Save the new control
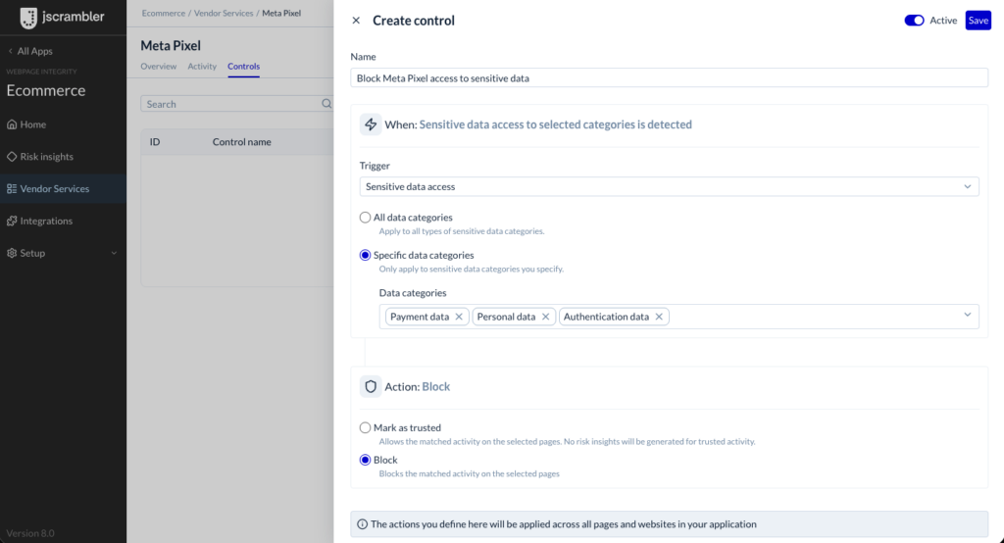The width and height of the screenshot is (1004, 543). [978, 21]
